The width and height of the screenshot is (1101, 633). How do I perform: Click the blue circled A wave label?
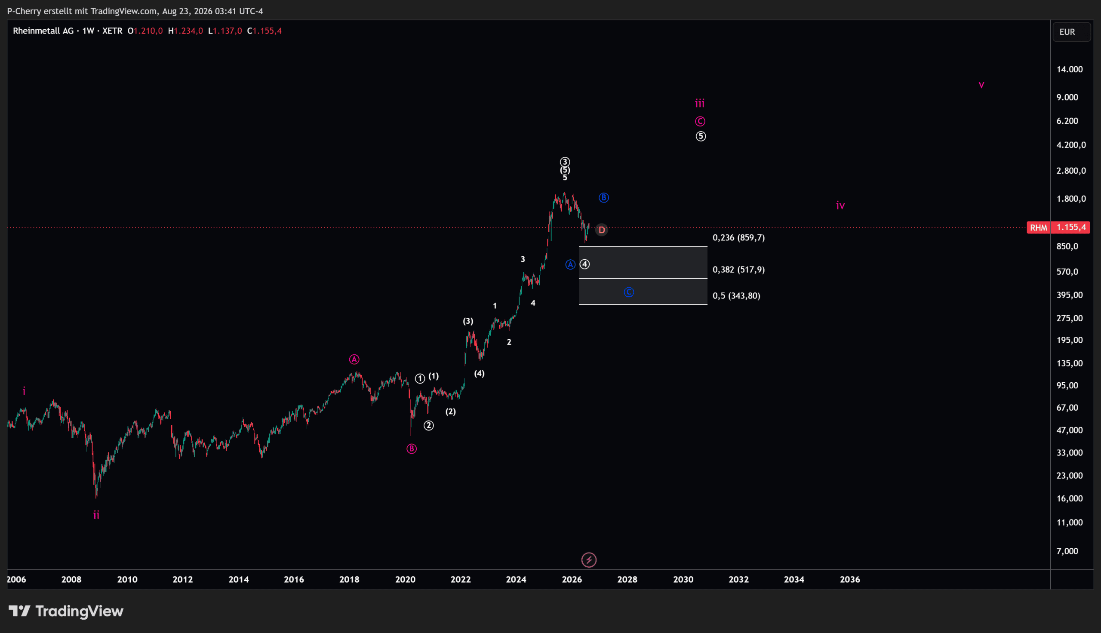[570, 264]
